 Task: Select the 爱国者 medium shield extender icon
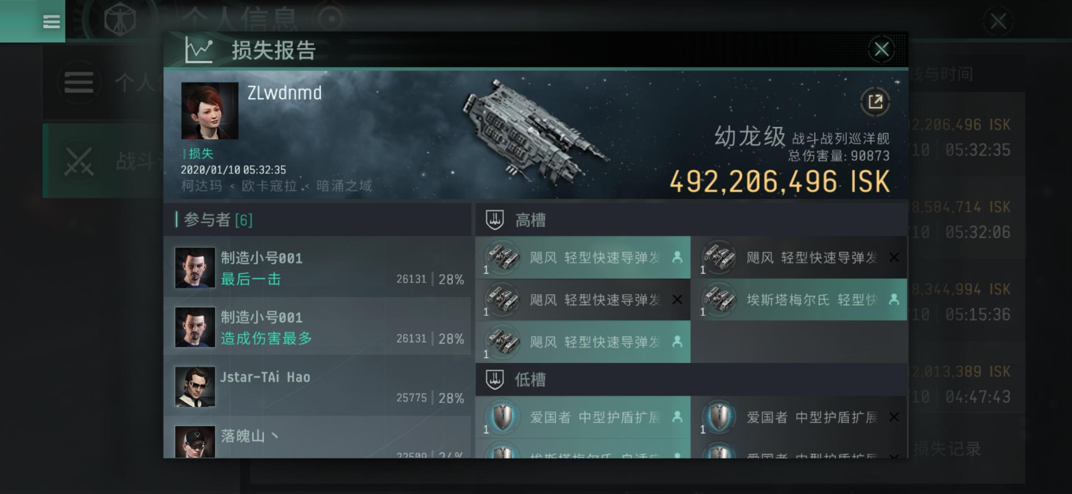[x=503, y=417]
